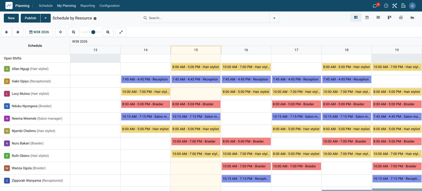Switch to the Pivot view
The image size is (422, 191).
tap(401, 18)
